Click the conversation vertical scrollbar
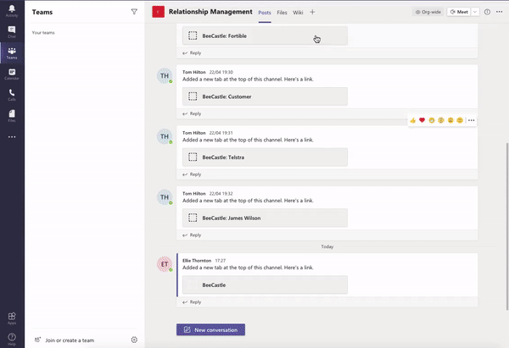This screenshot has height=348, width=509. (507, 226)
